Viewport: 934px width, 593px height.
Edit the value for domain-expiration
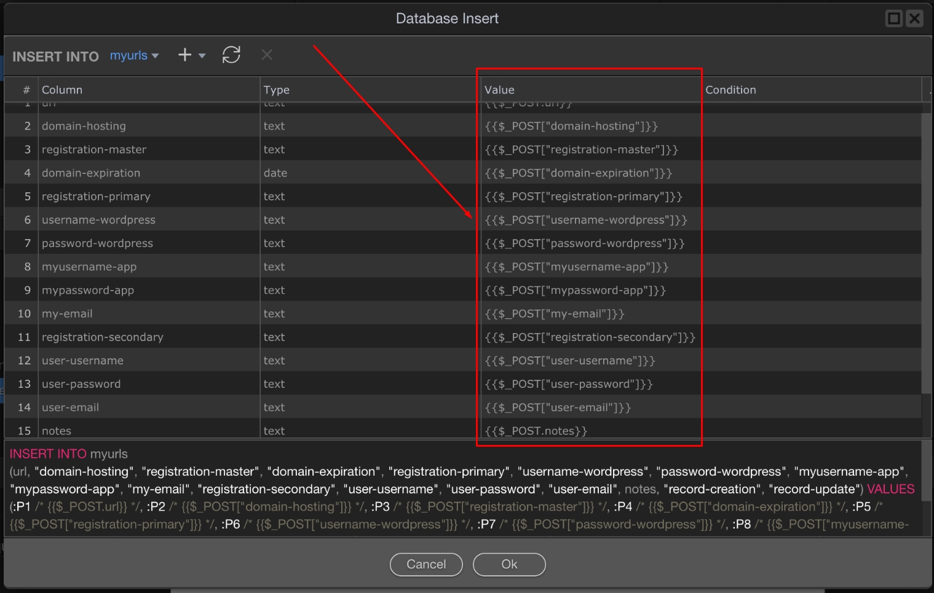click(x=578, y=173)
